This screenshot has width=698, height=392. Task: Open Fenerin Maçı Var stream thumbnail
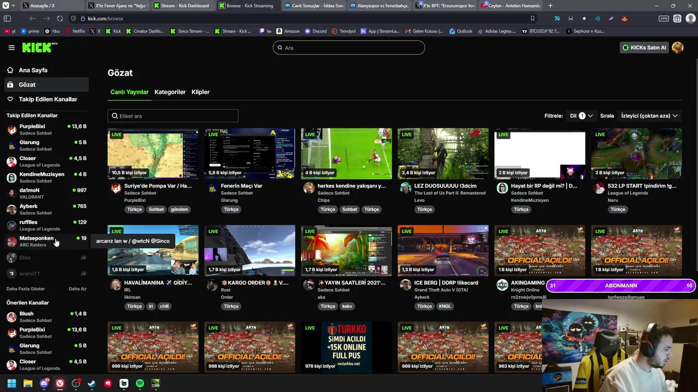[x=250, y=154]
